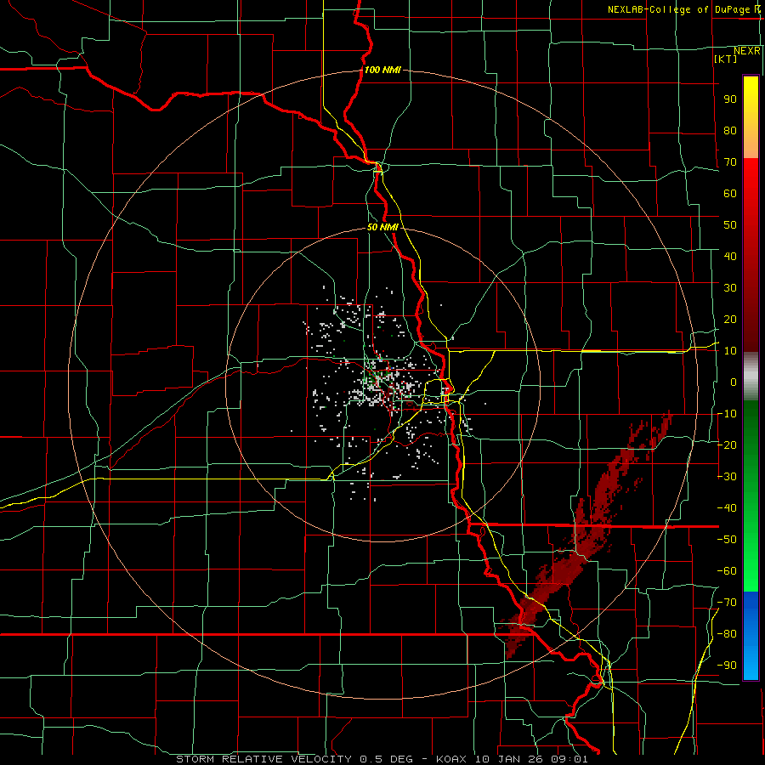765x765 pixels.
Task: Select the positive 10 scale value
Action: [730, 351]
